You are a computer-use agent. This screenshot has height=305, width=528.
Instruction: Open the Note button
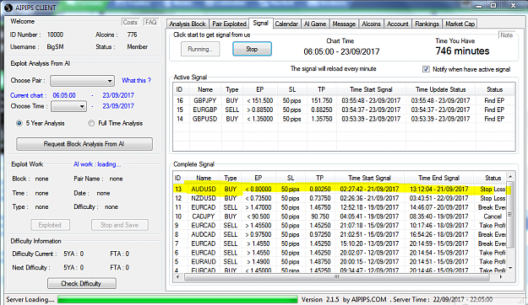[506, 35]
